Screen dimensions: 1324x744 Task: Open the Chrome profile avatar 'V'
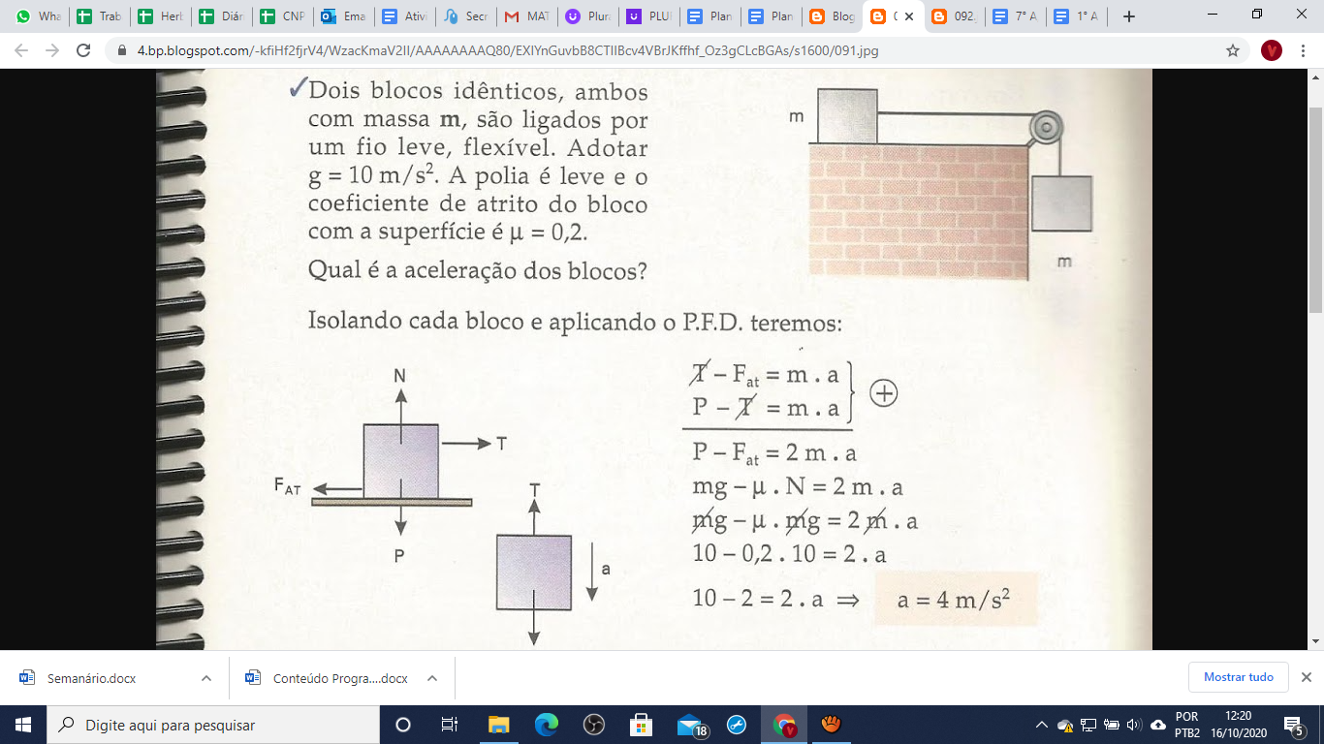(1272, 50)
